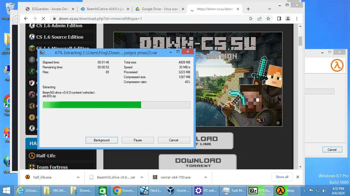
Task: Click the Download Torrent button
Action: pyautogui.click(x=198, y=162)
